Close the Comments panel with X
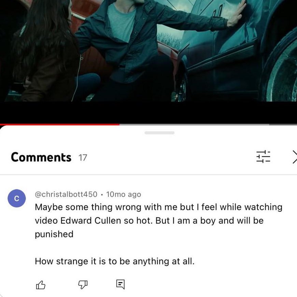Image resolution: width=297 pixels, height=297 pixels. (295, 157)
